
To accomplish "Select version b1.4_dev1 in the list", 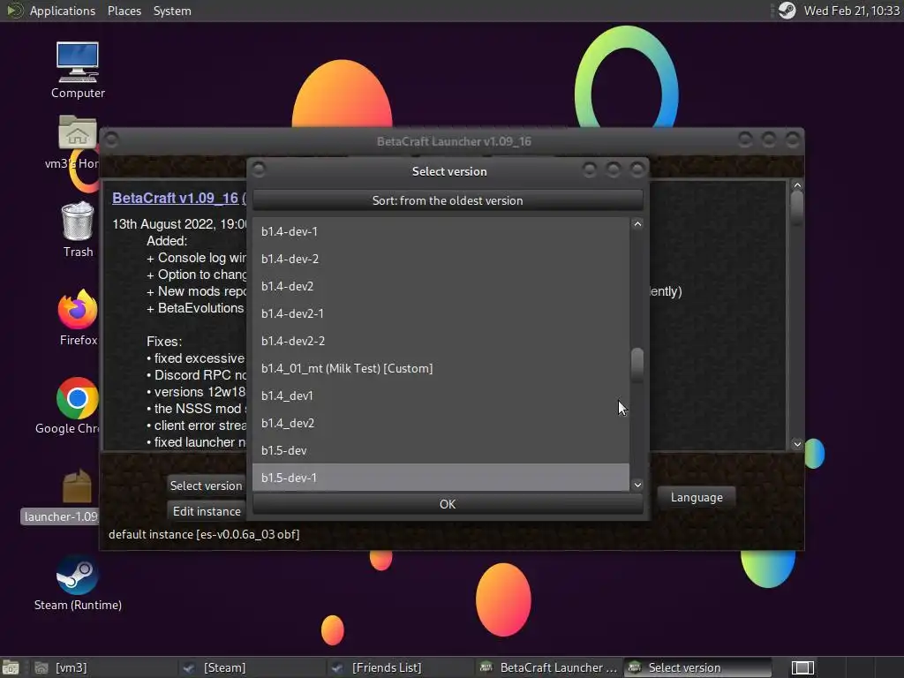I will (441, 395).
